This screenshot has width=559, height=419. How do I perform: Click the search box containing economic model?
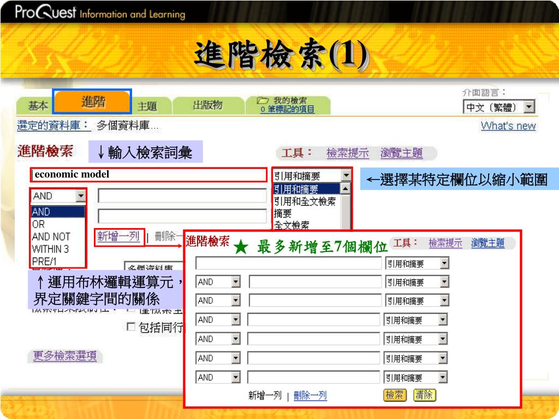coord(148,175)
